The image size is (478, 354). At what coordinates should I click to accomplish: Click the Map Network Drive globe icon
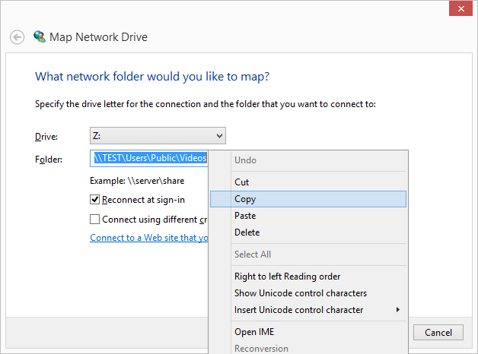pos(40,36)
